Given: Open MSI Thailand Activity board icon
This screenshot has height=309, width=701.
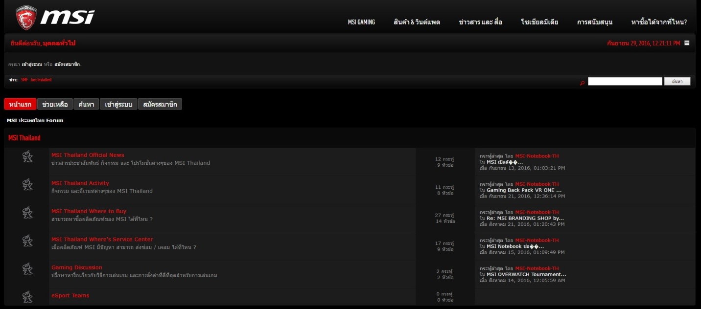Looking at the screenshot, I should pyautogui.click(x=27, y=185).
